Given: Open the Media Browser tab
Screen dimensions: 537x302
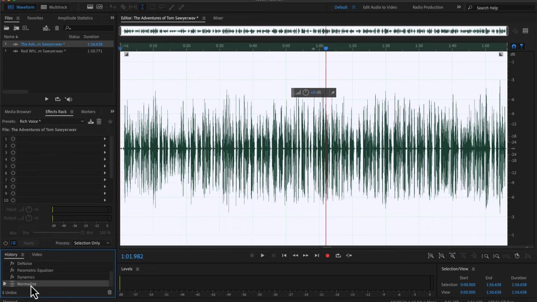Looking at the screenshot, I should 18,112.
